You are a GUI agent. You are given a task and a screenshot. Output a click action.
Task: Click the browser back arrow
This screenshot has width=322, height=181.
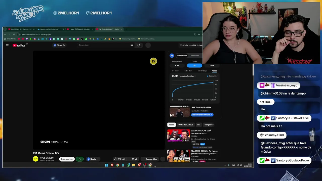[5, 34]
